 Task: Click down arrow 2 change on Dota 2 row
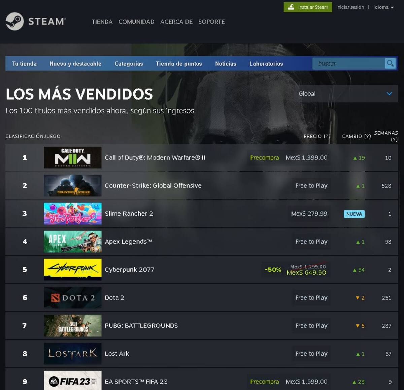click(x=360, y=298)
